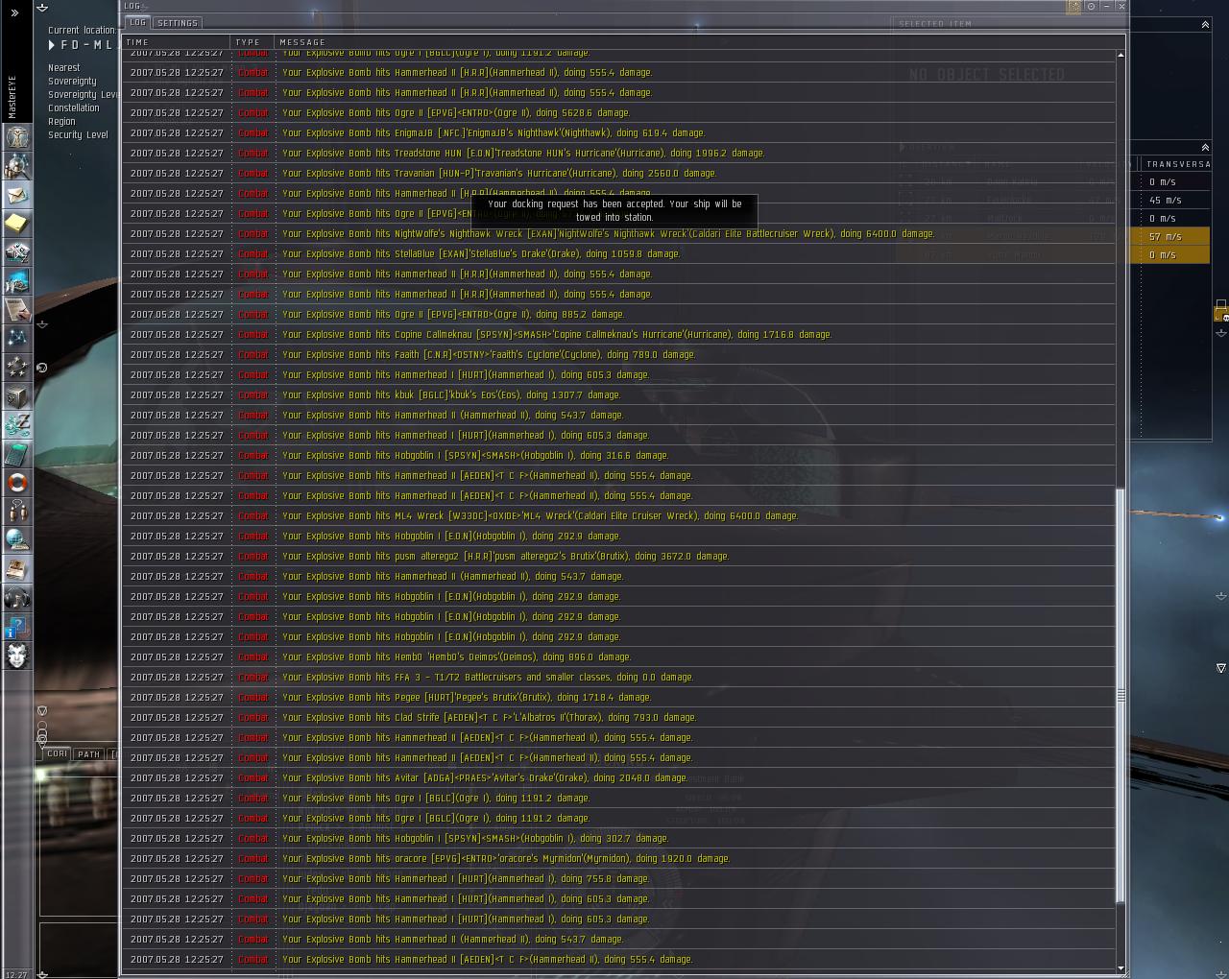Select log entry for Travanian's Hurricane

pyautogui.click(x=620, y=173)
